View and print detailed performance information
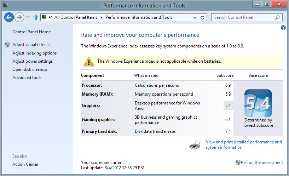 click(x=244, y=144)
